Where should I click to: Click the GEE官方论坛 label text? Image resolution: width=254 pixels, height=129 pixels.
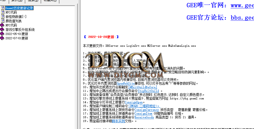(x=207, y=17)
